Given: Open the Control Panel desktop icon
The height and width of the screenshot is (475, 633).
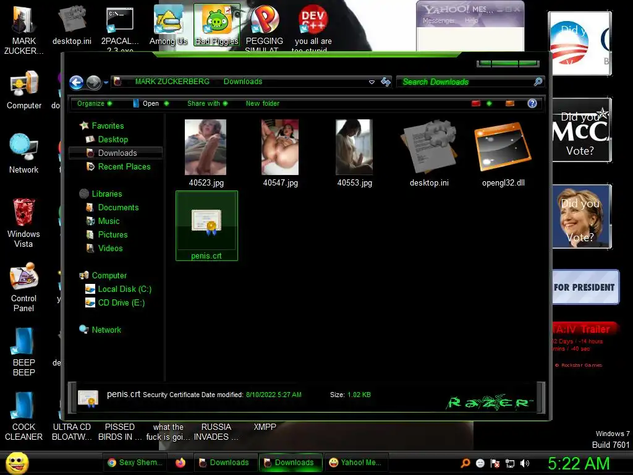Looking at the screenshot, I should point(24,287).
